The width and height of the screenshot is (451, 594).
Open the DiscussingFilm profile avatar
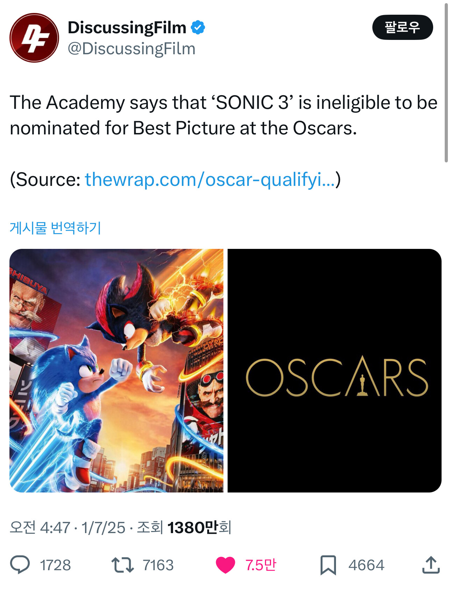coord(34,38)
